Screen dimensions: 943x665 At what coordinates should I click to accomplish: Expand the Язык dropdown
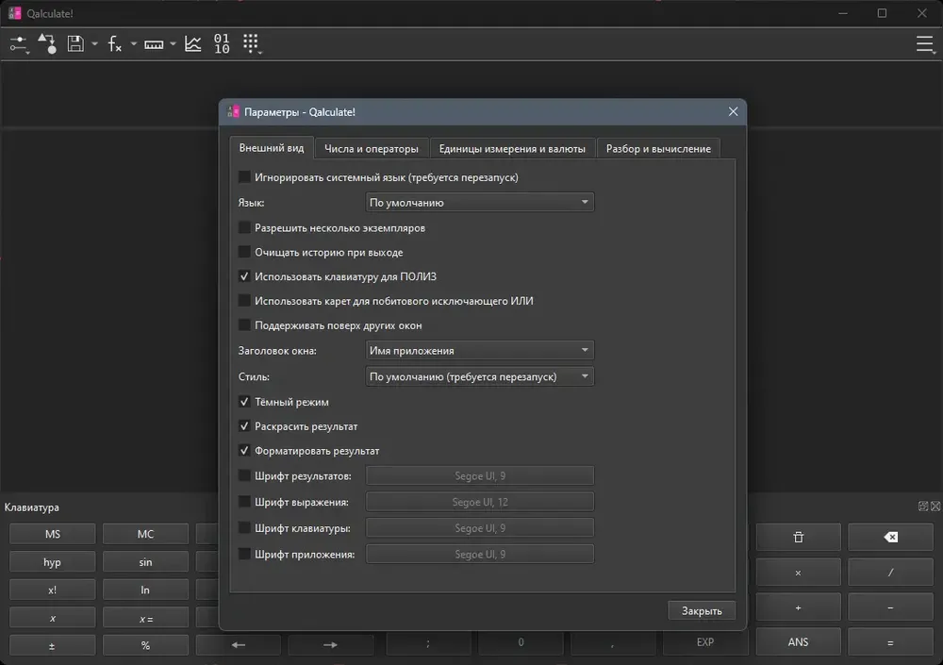point(479,202)
